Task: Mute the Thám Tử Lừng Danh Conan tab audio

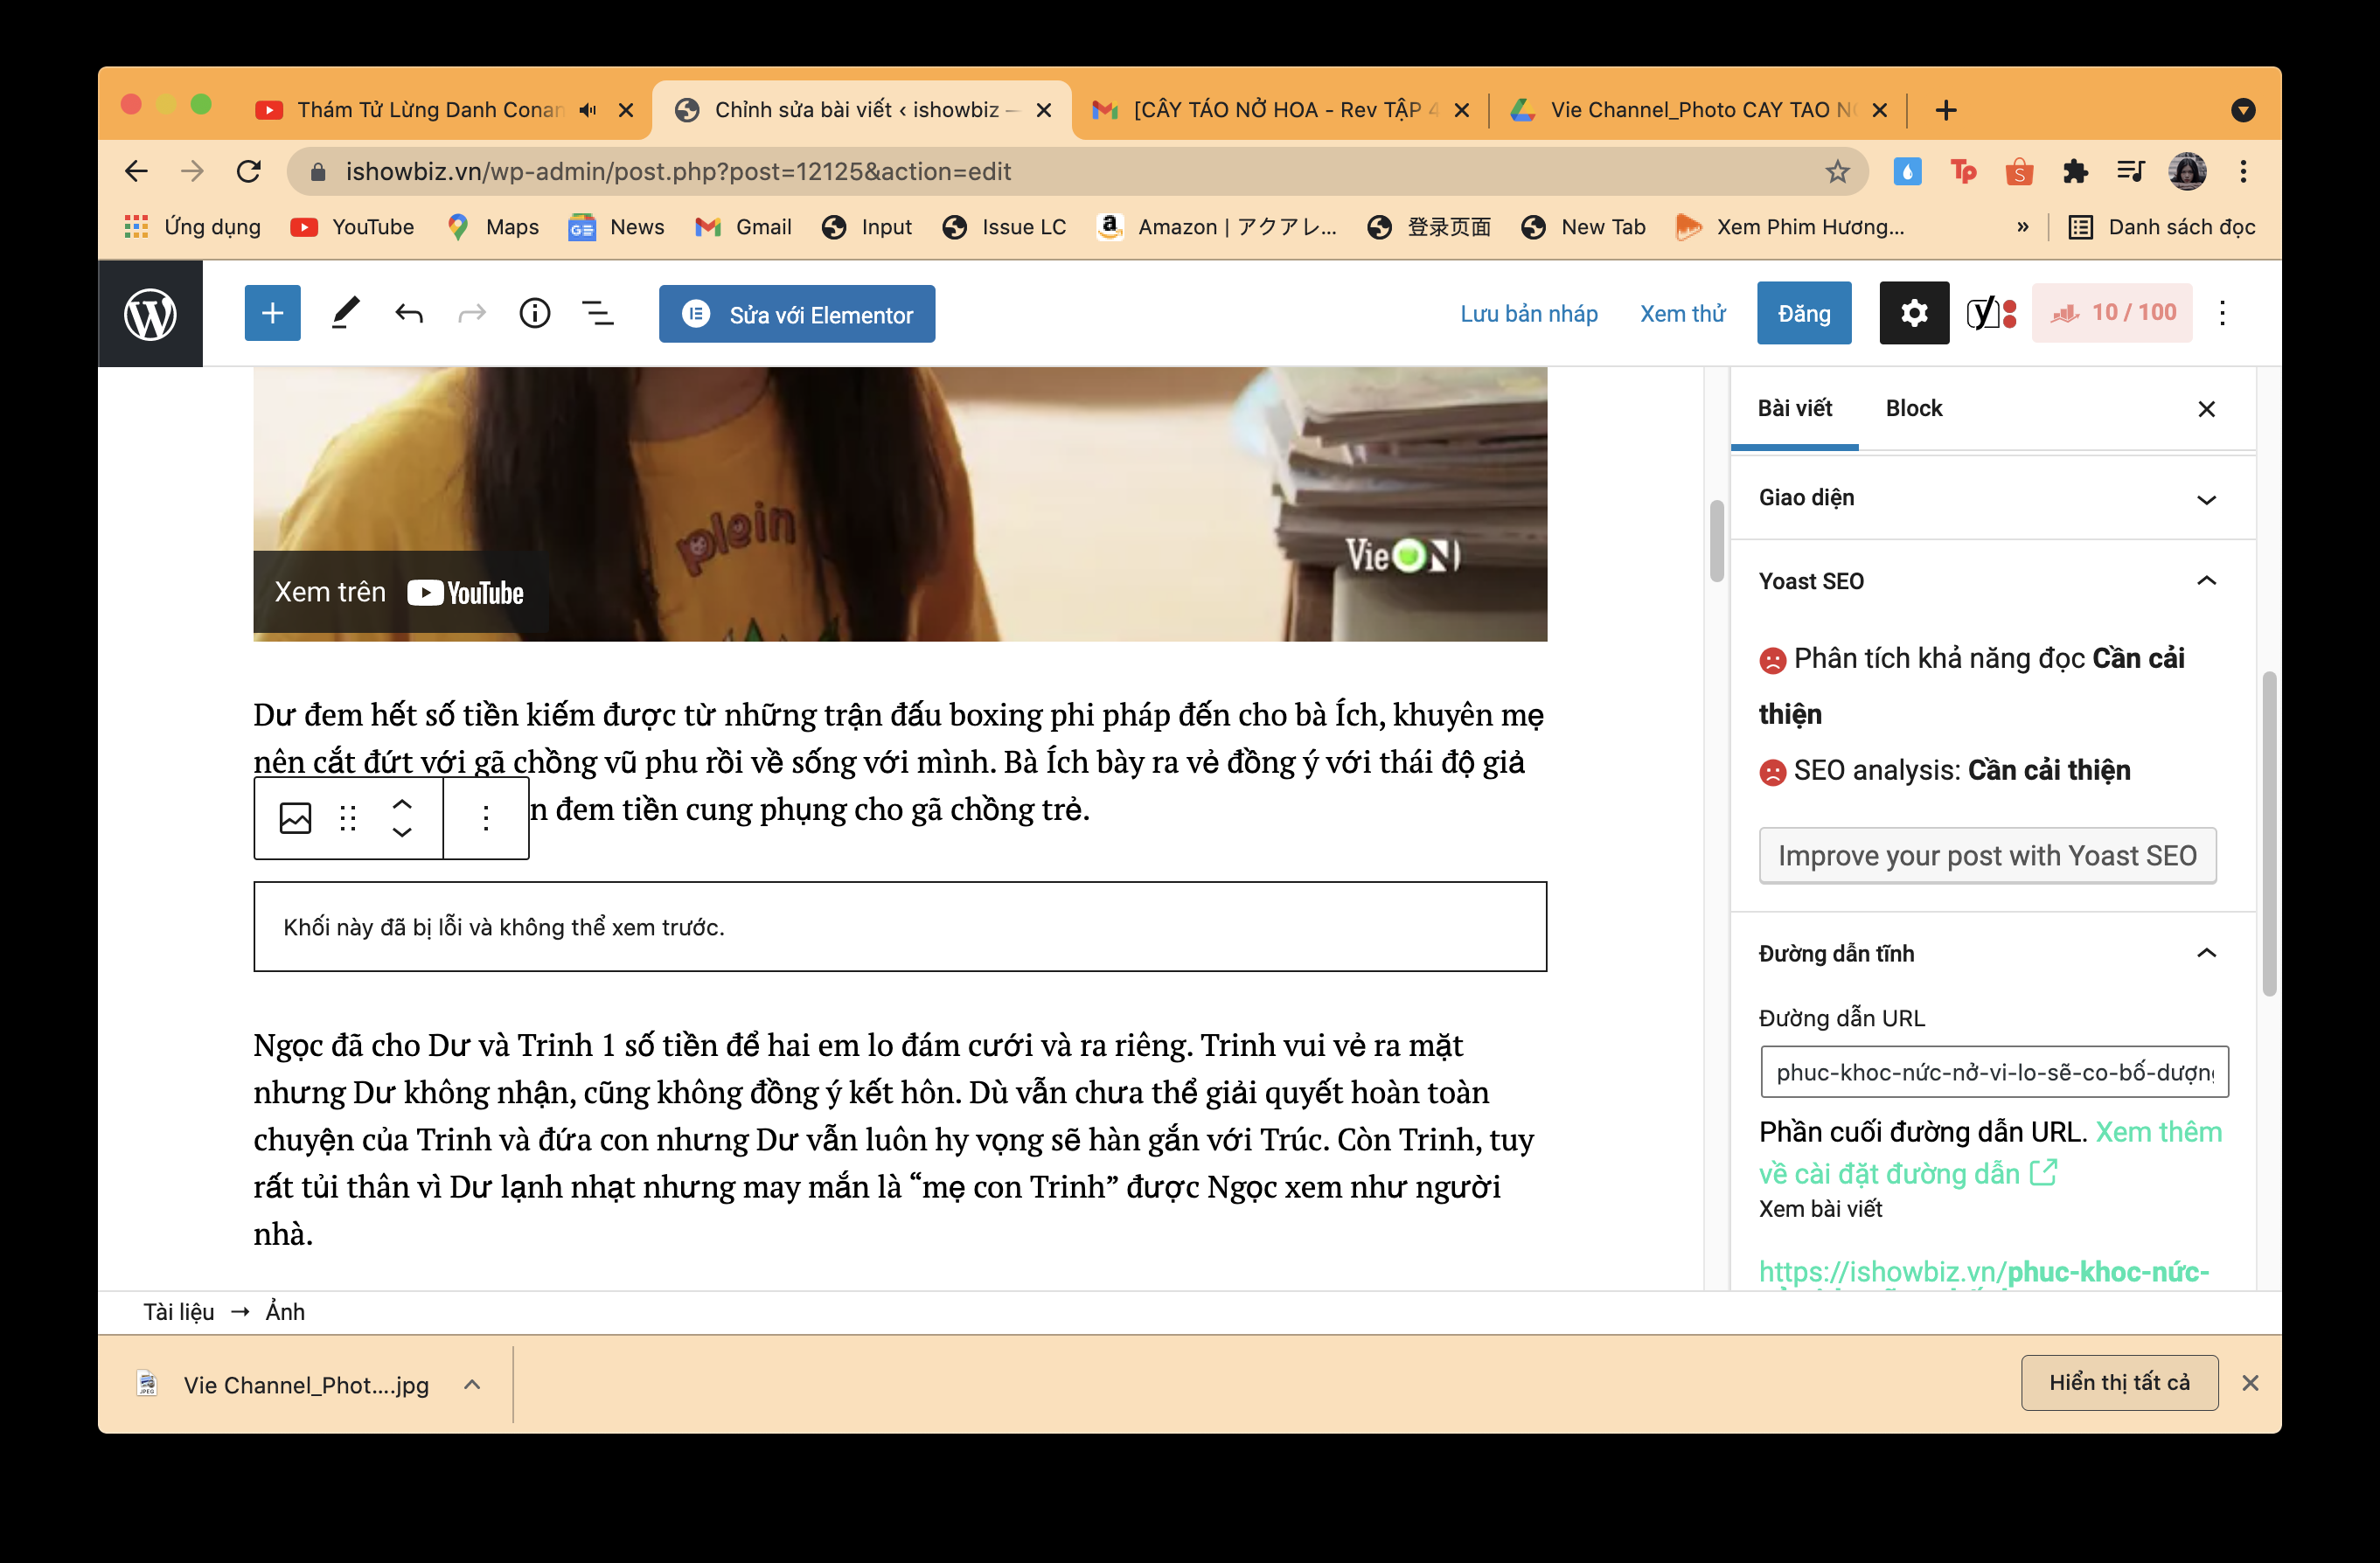Action: click(588, 110)
